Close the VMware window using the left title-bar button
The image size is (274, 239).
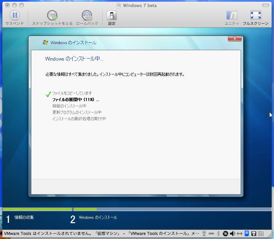click(x=7, y=5)
